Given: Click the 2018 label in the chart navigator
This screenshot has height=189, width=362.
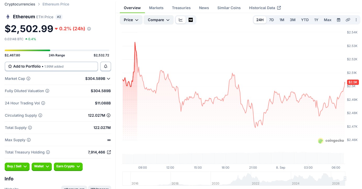Looking at the screenshot, I should 175,184.
